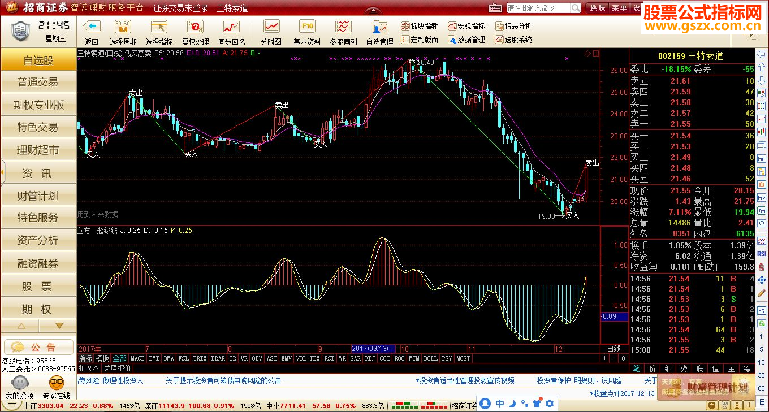Image resolution: width=769 pixels, height=412 pixels.
Task: Select the 30 minute period on the right strip
Action: tap(761, 375)
